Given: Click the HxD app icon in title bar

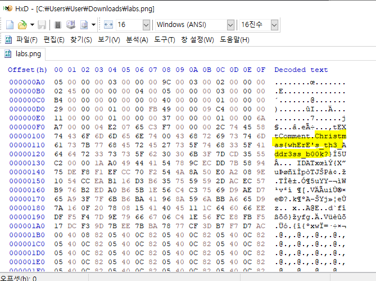Looking at the screenshot, I should 7,8.
